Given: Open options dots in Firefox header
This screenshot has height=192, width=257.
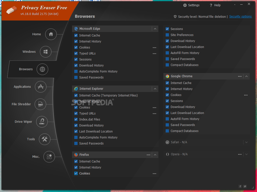Looking at the screenshot, I should click(x=148, y=155).
